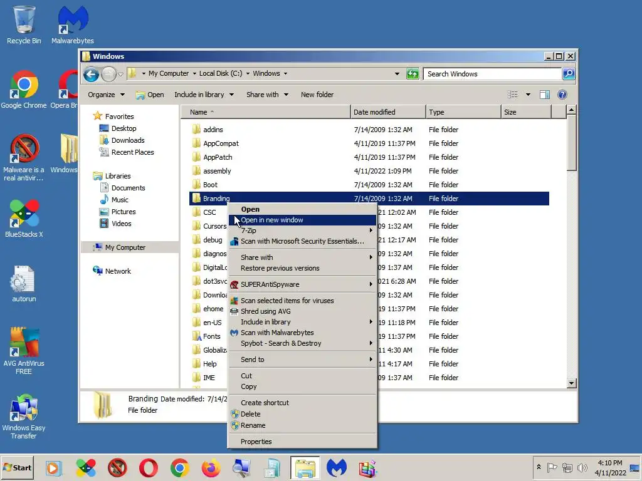Click Open in the Explorer toolbar

(150, 95)
